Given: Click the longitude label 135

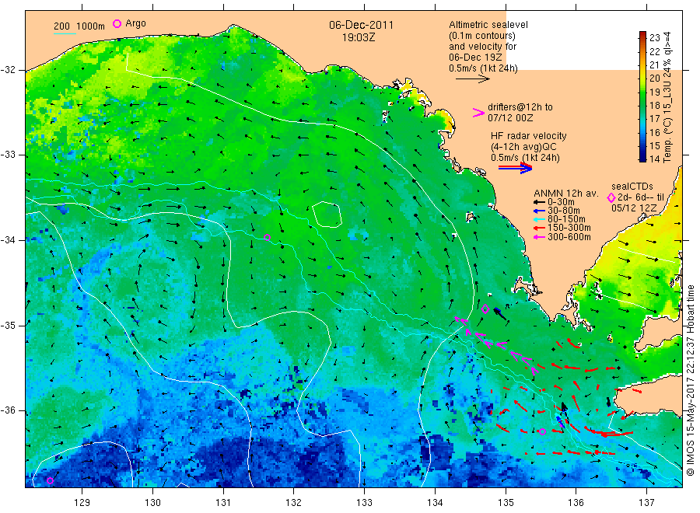Looking at the screenshot, I should [x=506, y=503].
